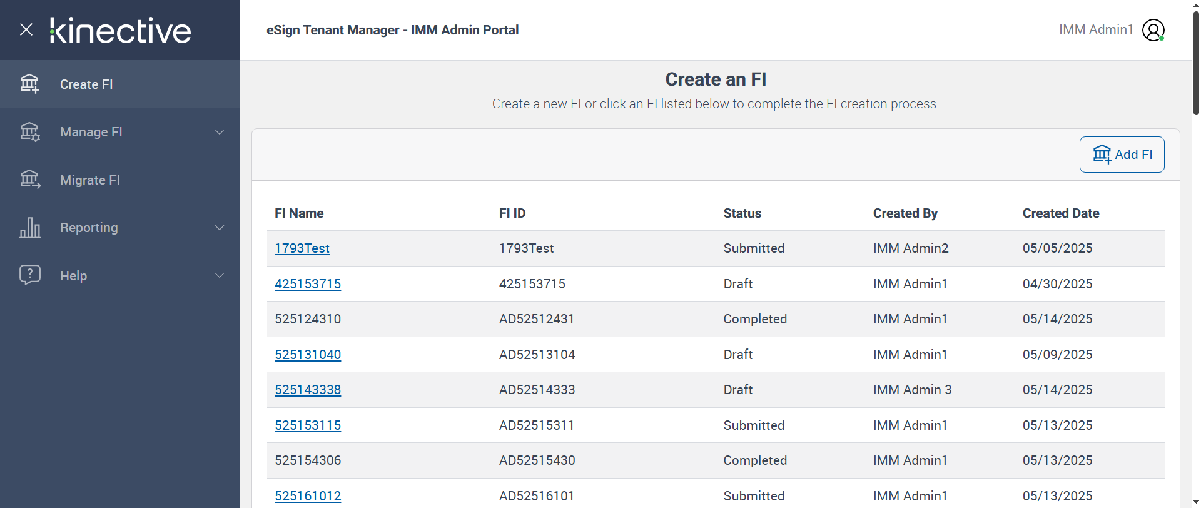
Task: Open the 525153115 FI link
Action: (308, 425)
